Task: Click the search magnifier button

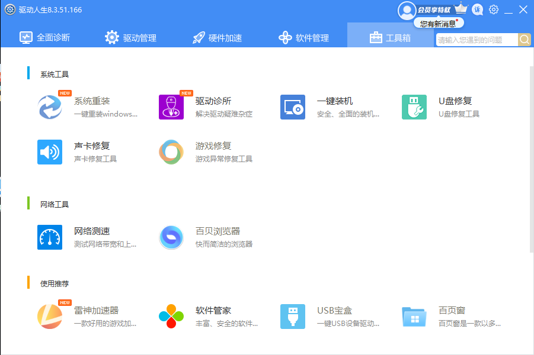Action: [x=525, y=40]
